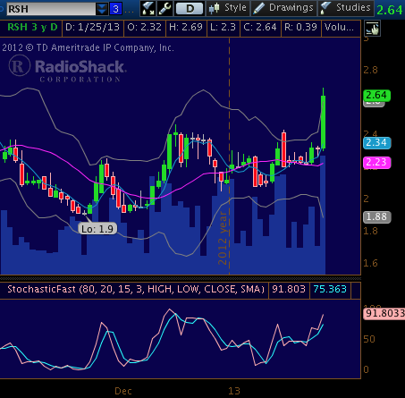Click the D daily timeframe button
Image resolution: width=405 pixels, height=398 pixels.
point(190,9)
